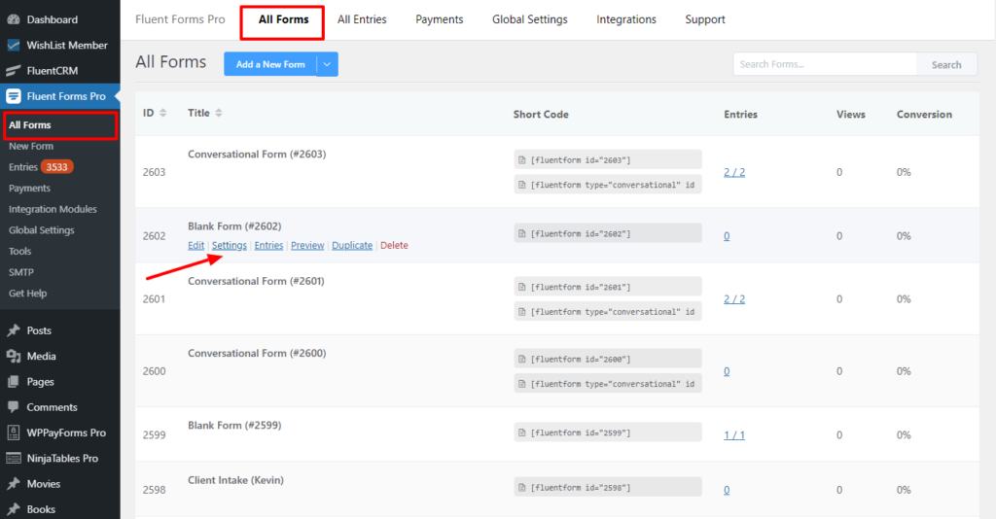Copy conversational shortcode icon for form 2600
Viewport: 996px width, 519px height.
[522, 384]
